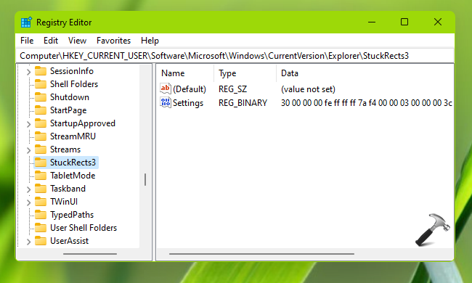Image resolution: width=472 pixels, height=283 pixels.
Task: Click the values pane horizontal scrollbar
Action: point(261,254)
